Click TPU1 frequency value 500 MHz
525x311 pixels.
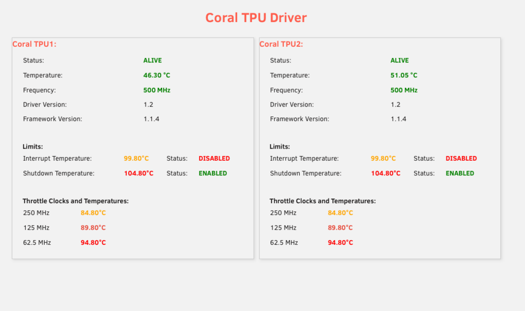[156, 90]
